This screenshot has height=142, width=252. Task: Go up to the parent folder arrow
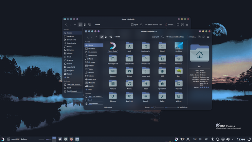[96, 37]
